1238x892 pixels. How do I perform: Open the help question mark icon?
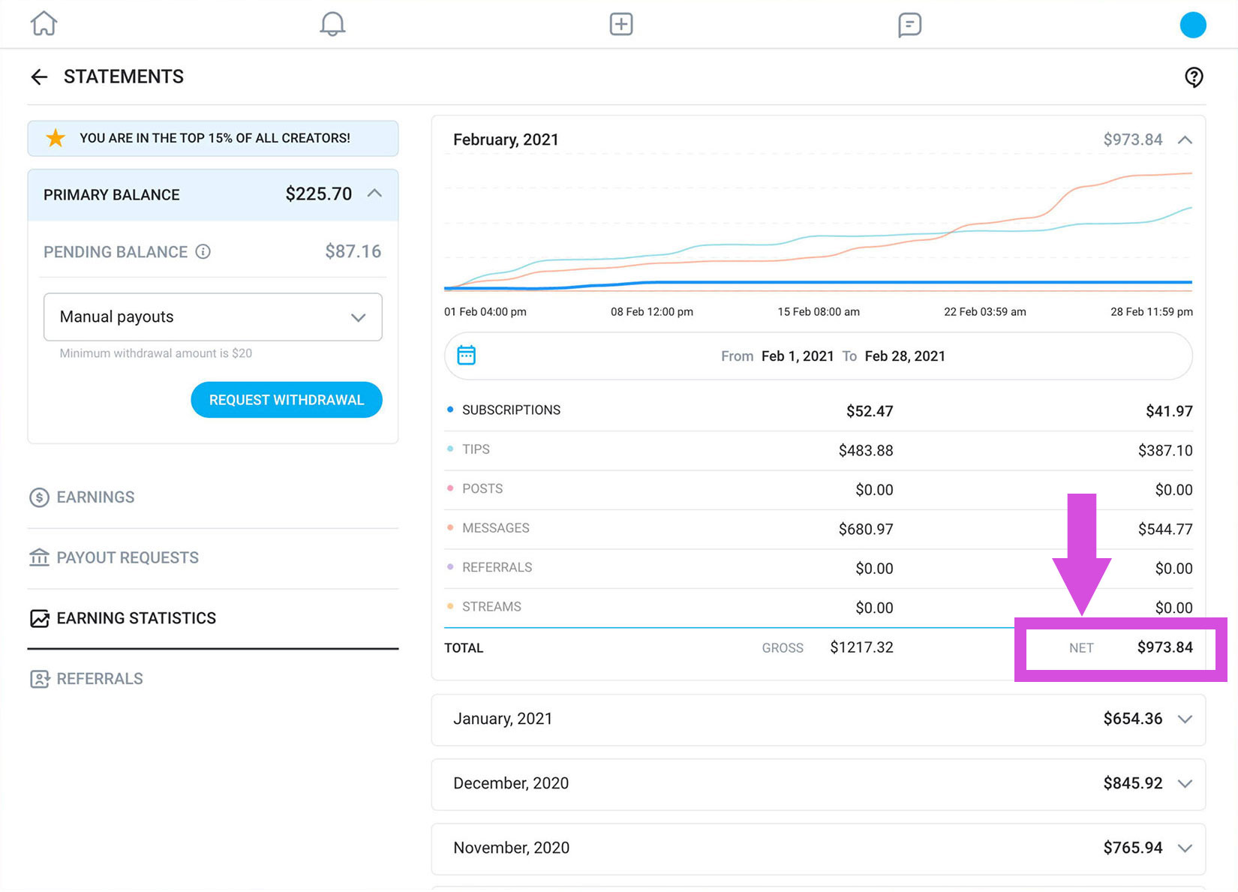pyautogui.click(x=1193, y=77)
